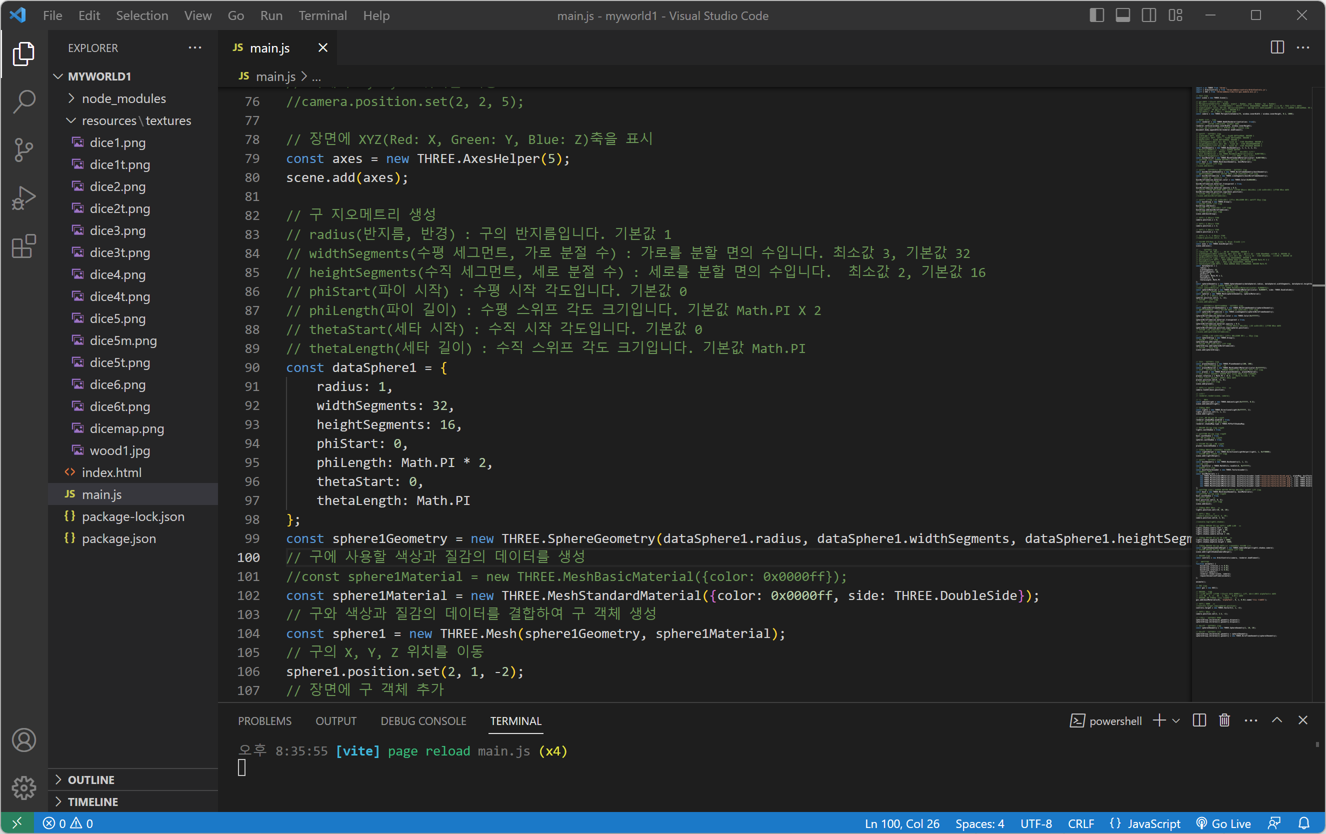Open the Search view in activity bar
This screenshot has width=1326, height=834.
23,101
